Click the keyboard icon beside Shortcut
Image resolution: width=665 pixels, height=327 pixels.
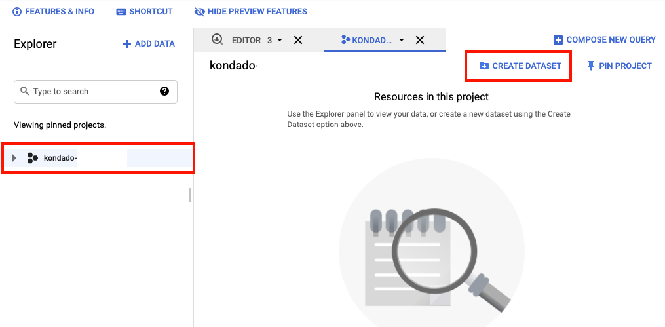[x=121, y=12]
